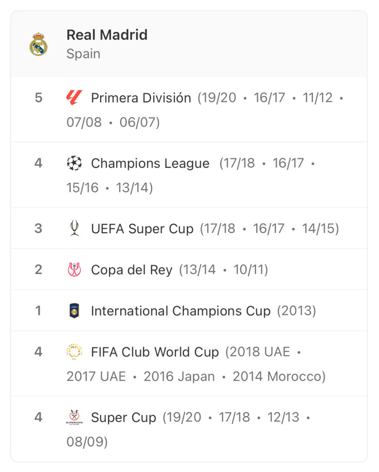Screen dimensions: 379x472
Task: Click the FIFA Club World Cup logo
Action: [74, 352]
